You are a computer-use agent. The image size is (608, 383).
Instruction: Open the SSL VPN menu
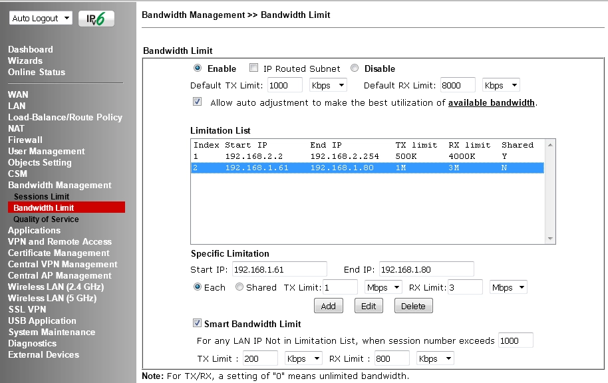pos(27,309)
